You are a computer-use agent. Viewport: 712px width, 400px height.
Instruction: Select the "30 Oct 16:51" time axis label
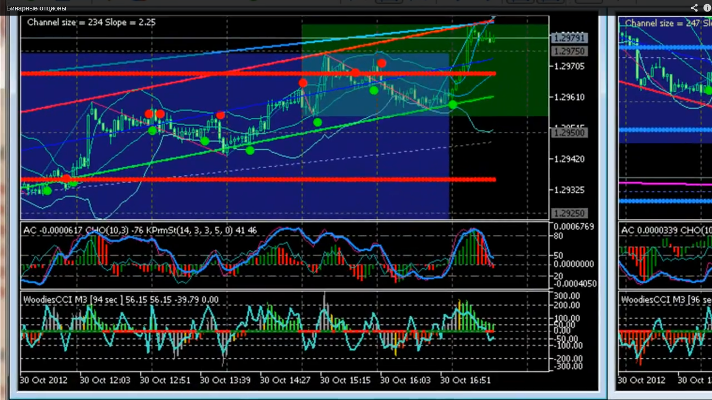pyautogui.click(x=466, y=380)
